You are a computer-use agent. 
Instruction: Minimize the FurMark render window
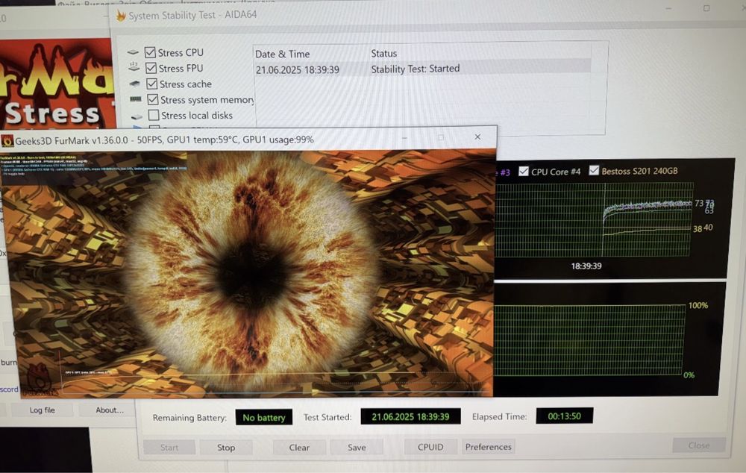(x=404, y=137)
